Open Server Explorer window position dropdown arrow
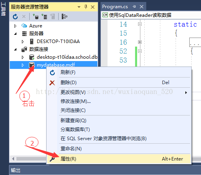The height and width of the screenshot is (175, 201). (79, 7)
